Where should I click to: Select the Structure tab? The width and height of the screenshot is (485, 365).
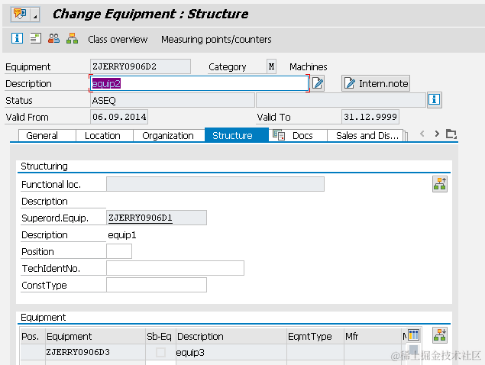tap(237, 135)
